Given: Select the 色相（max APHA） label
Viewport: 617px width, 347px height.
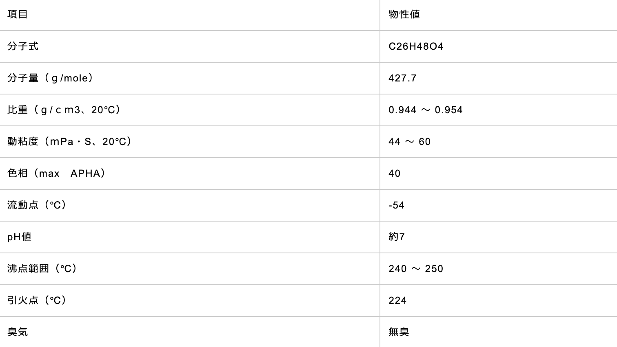Looking at the screenshot, I should pyautogui.click(x=57, y=173).
